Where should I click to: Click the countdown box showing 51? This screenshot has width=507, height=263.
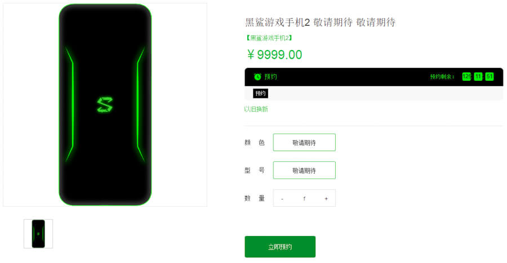coord(490,76)
